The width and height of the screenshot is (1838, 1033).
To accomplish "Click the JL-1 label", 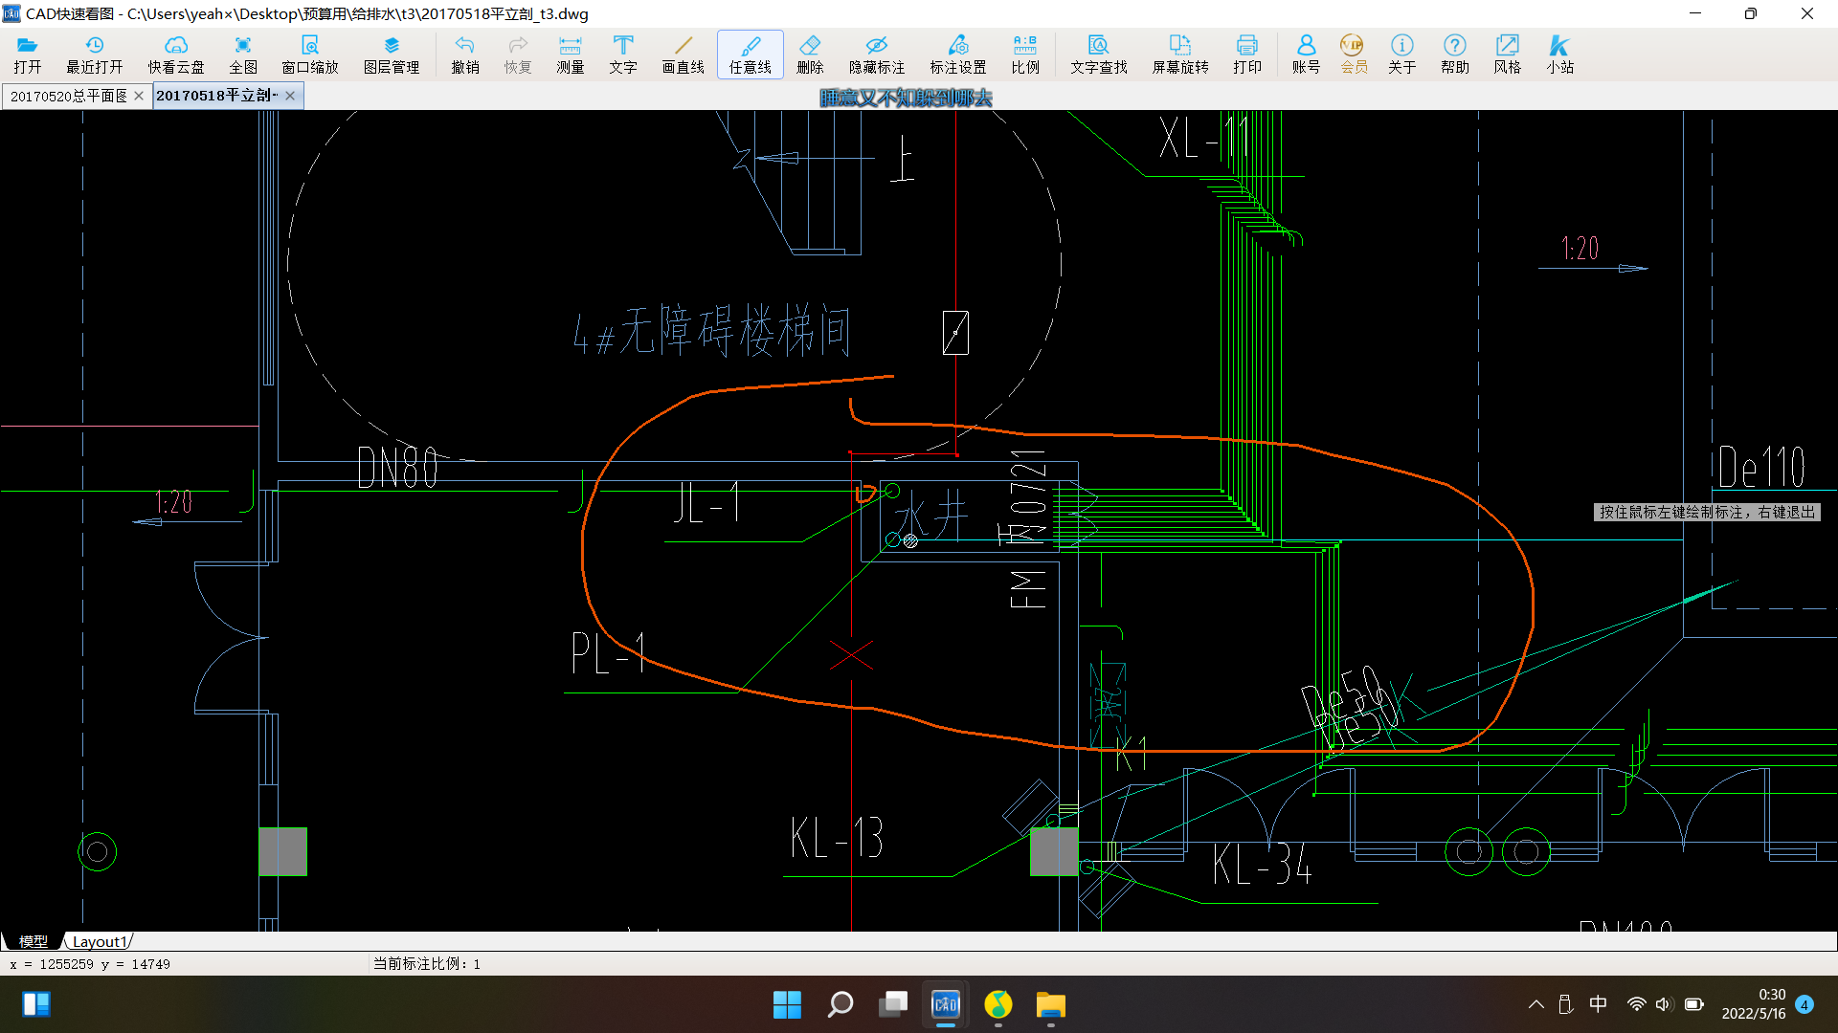I will point(707,502).
